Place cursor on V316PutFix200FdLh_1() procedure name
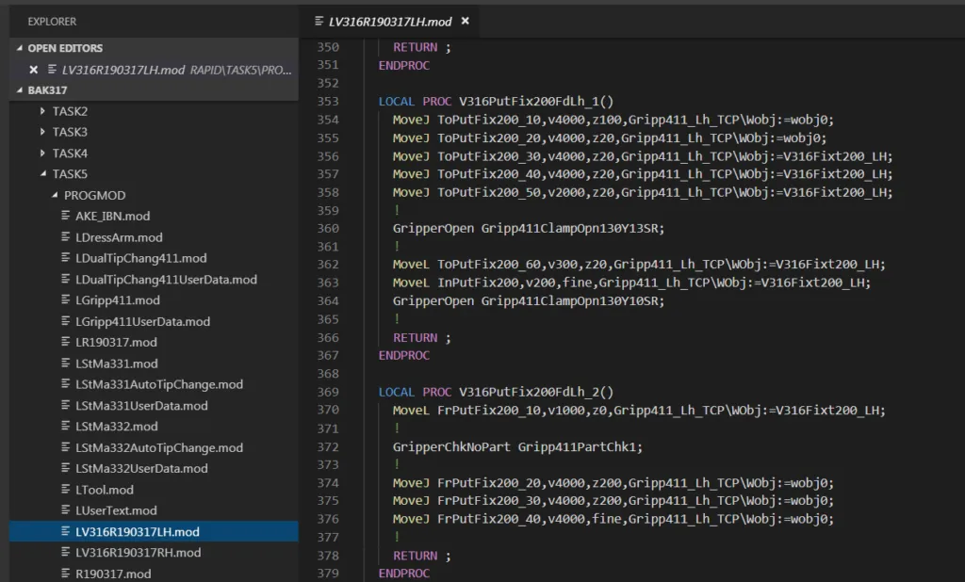Image resolution: width=965 pixels, height=582 pixels. coord(536,102)
